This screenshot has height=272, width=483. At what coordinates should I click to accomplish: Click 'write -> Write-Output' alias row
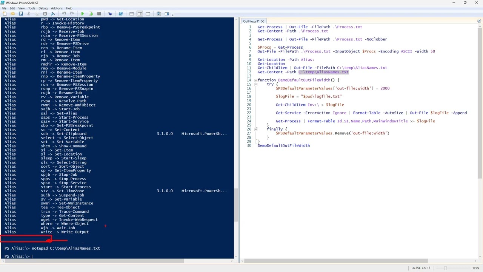click(65, 232)
